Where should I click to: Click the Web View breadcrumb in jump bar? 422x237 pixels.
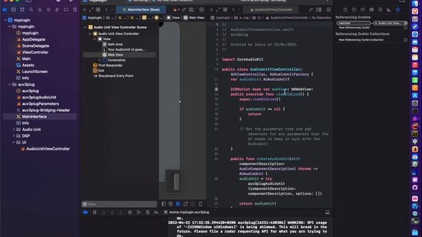tap(194, 18)
